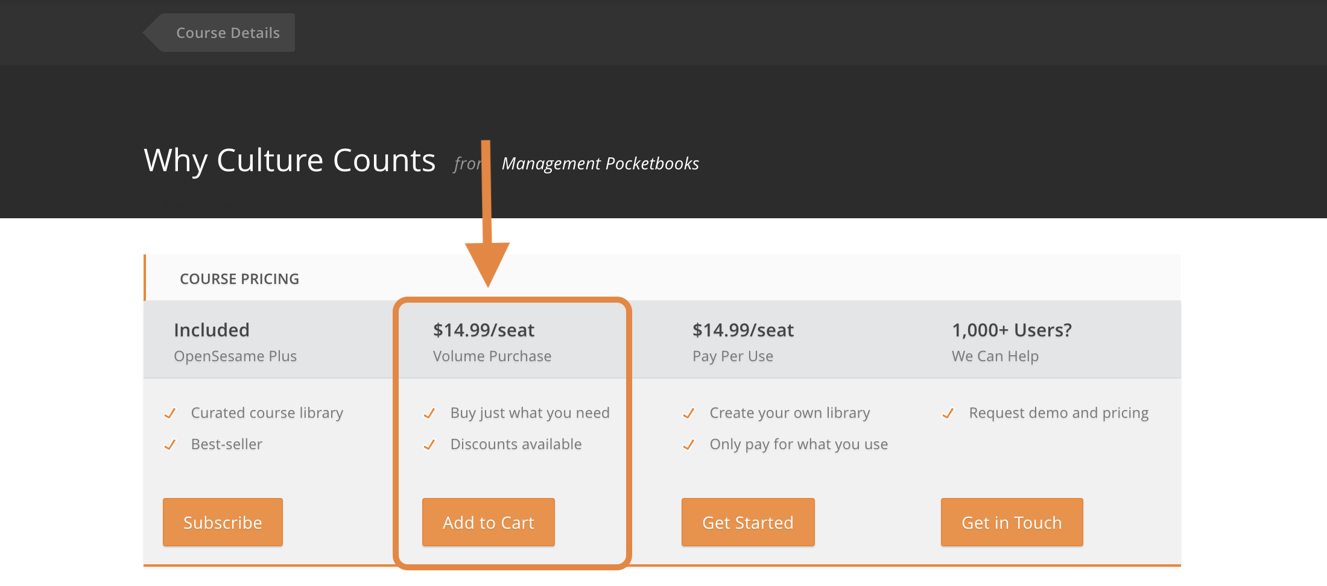Click the checkmark by Create your own library
Screen dimensions: 1327x586
[x=689, y=414]
